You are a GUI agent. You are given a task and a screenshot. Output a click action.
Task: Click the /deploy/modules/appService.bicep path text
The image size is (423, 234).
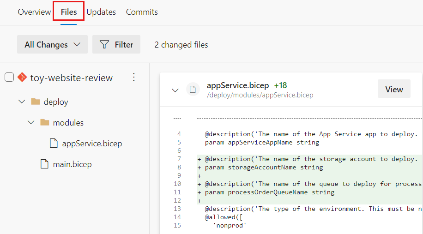click(x=260, y=95)
